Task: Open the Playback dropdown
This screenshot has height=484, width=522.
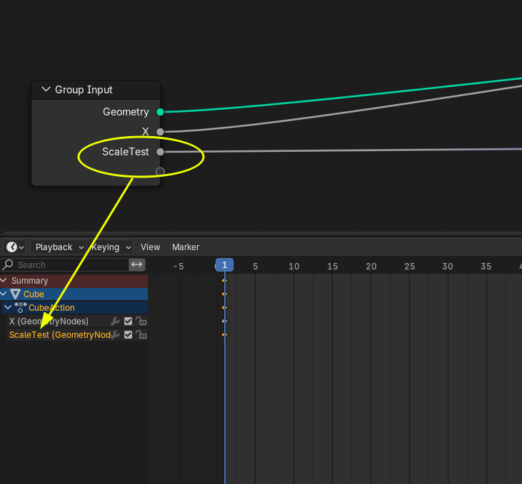Action: [59, 247]
